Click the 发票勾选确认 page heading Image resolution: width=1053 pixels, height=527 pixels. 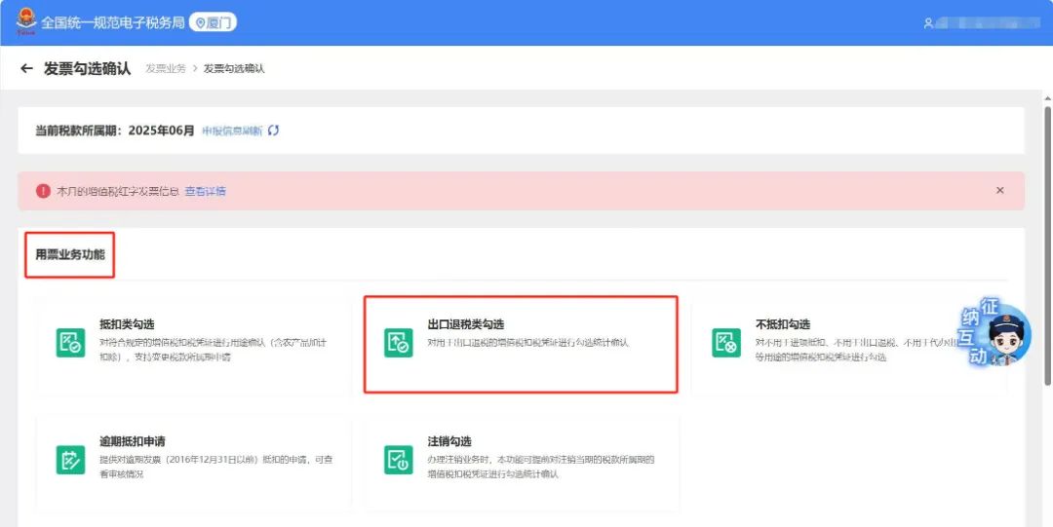click(88, 68)
